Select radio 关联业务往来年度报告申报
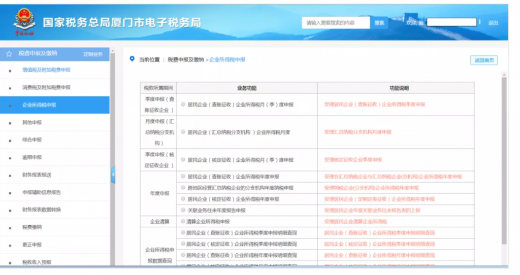The image size is (520, 275). click(x=183, y=210)
